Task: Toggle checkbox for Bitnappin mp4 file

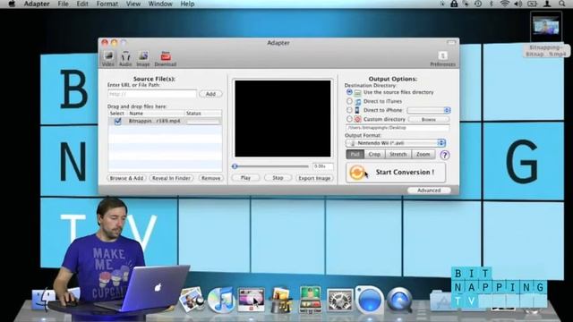Action: click(117, 122)
